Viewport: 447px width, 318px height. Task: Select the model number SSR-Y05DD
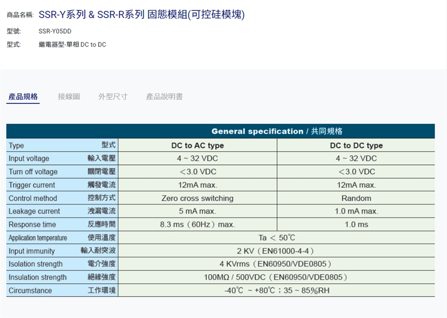[55, 31]
